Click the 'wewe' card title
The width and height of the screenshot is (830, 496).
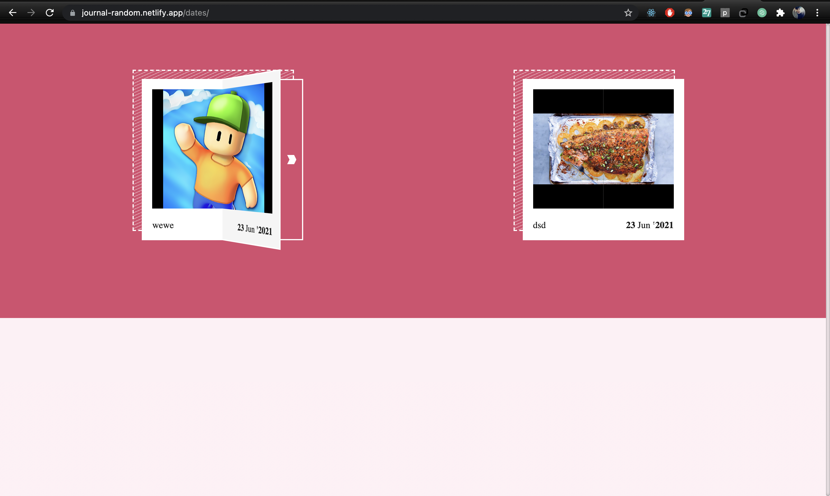coord(163,225)
